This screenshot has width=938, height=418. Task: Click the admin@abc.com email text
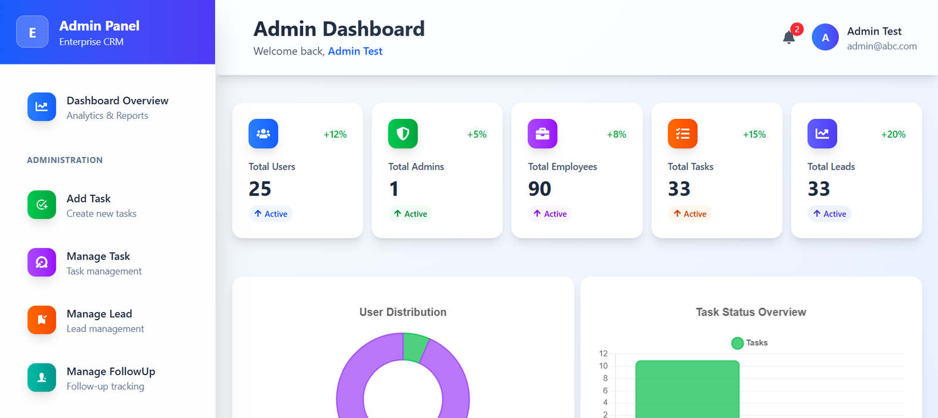pos(882,46)
